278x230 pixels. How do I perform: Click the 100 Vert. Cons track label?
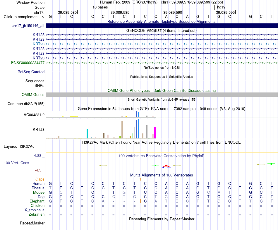click(x=16, y=163)
